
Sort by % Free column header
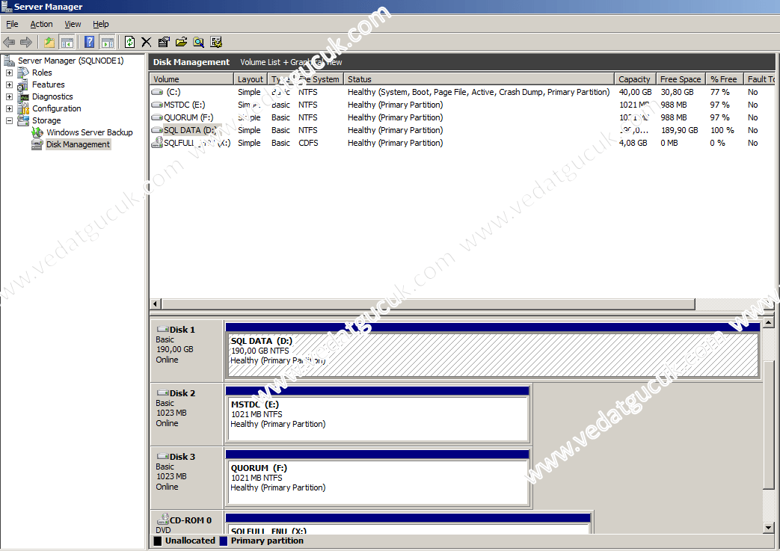pos(724,79)
